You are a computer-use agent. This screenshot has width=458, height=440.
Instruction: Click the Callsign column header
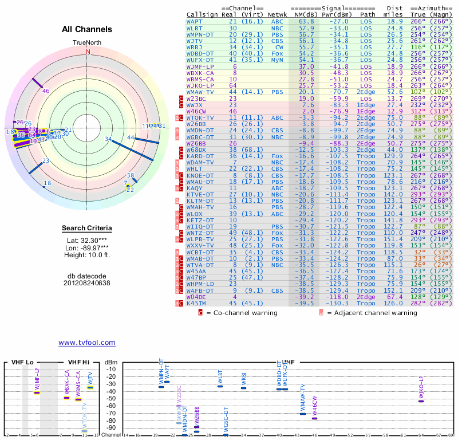202,15
